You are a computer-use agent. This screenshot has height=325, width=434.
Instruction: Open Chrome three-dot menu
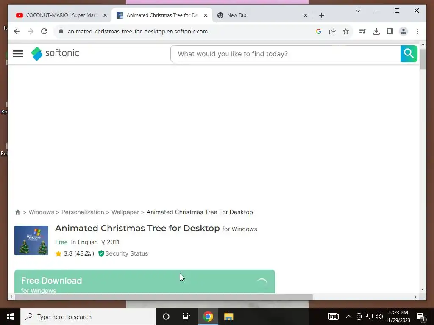(417, 31)
